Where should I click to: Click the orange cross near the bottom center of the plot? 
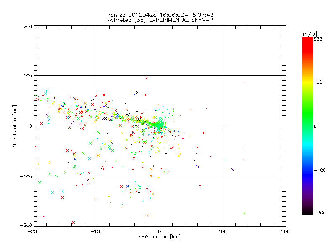[147, 215]
